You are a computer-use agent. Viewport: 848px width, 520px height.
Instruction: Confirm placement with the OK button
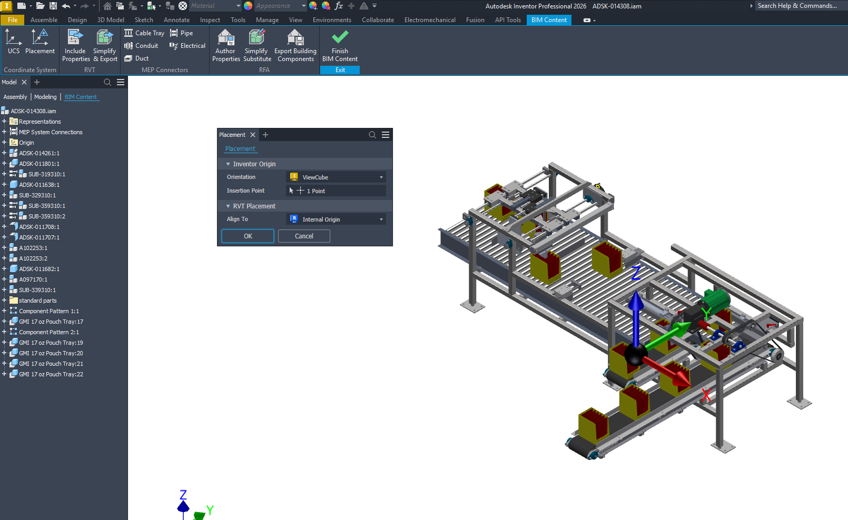248,236
